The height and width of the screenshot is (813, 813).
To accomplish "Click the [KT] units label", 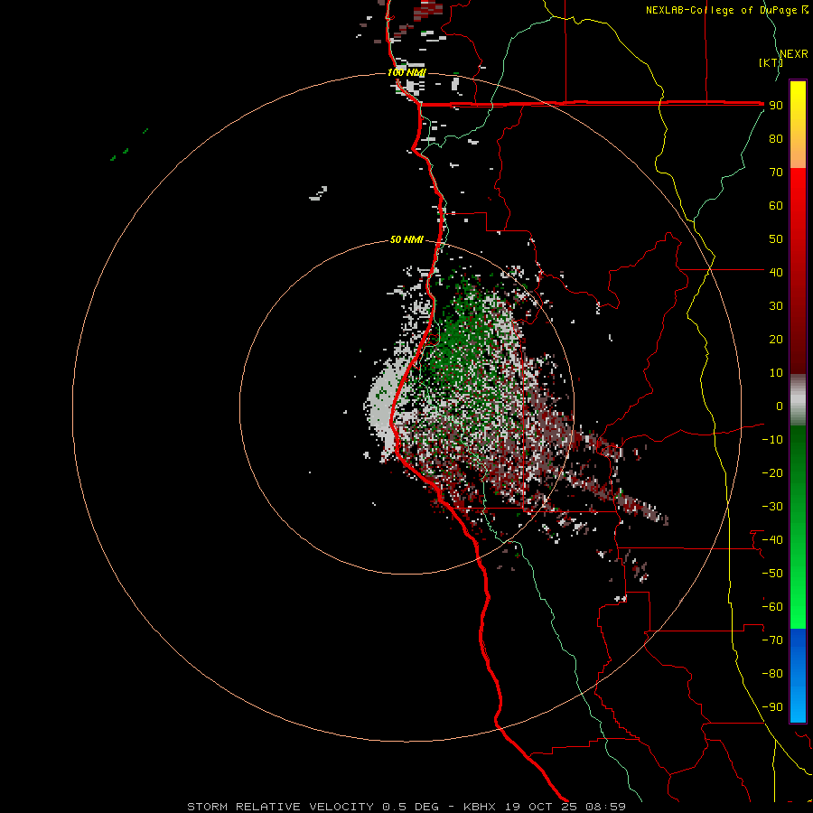I will [x=771, y=62].
